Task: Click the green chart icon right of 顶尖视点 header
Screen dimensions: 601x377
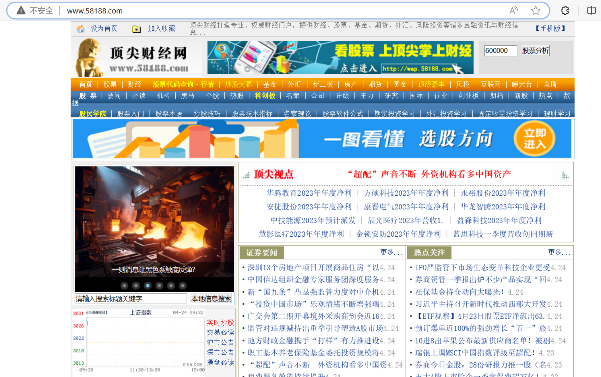Action: pyautogui.click(x=565, y=175)
